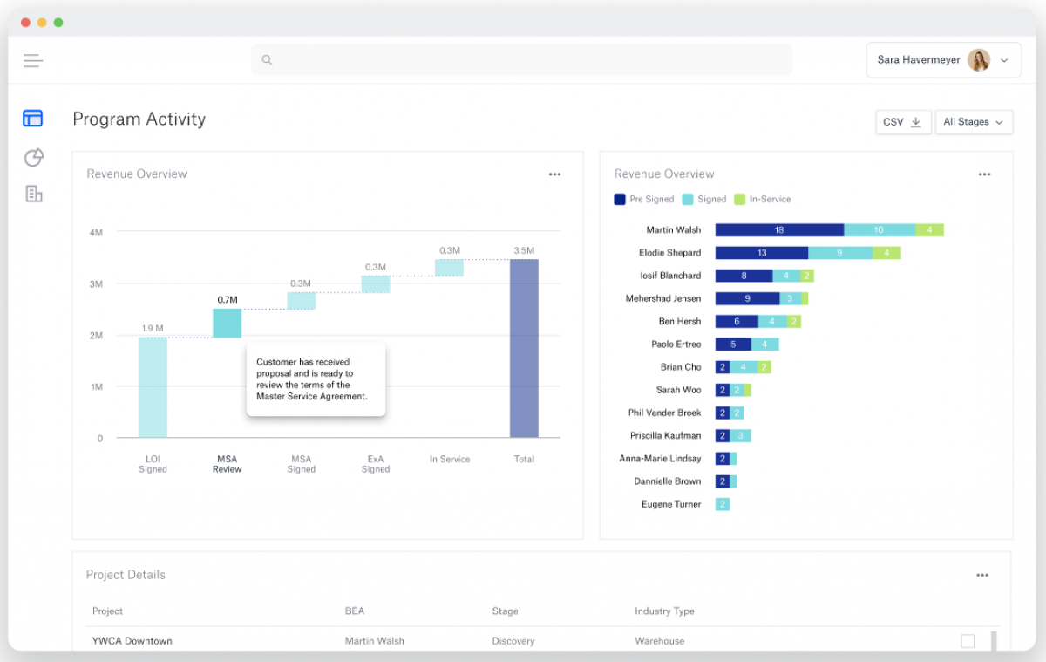This screenshot has height=662, width=1046.
Task: Click Paolo Ertreo's Signed segment 4
Action: coord(764,345)
